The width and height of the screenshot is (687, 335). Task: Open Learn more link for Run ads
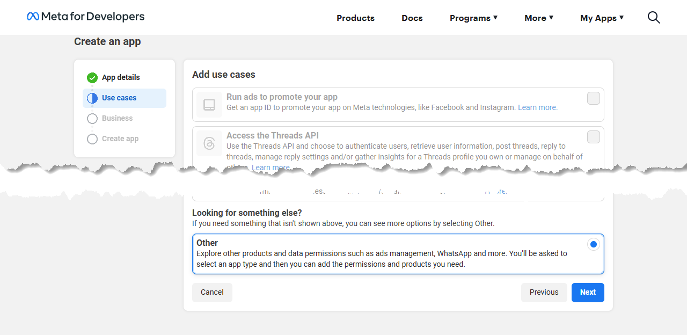pyautogui.click(x=538, y=107)
